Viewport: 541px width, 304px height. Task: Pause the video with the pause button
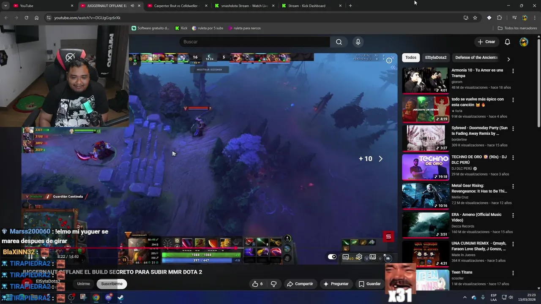30,256
